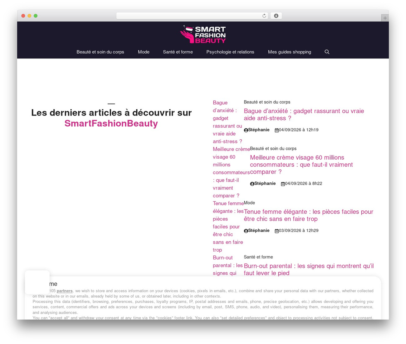This screenshot has height=344, width=406.
Task: Click author Stéphanie beside 04/09/2026 à 8h22
Action: (x=265, y=183)
